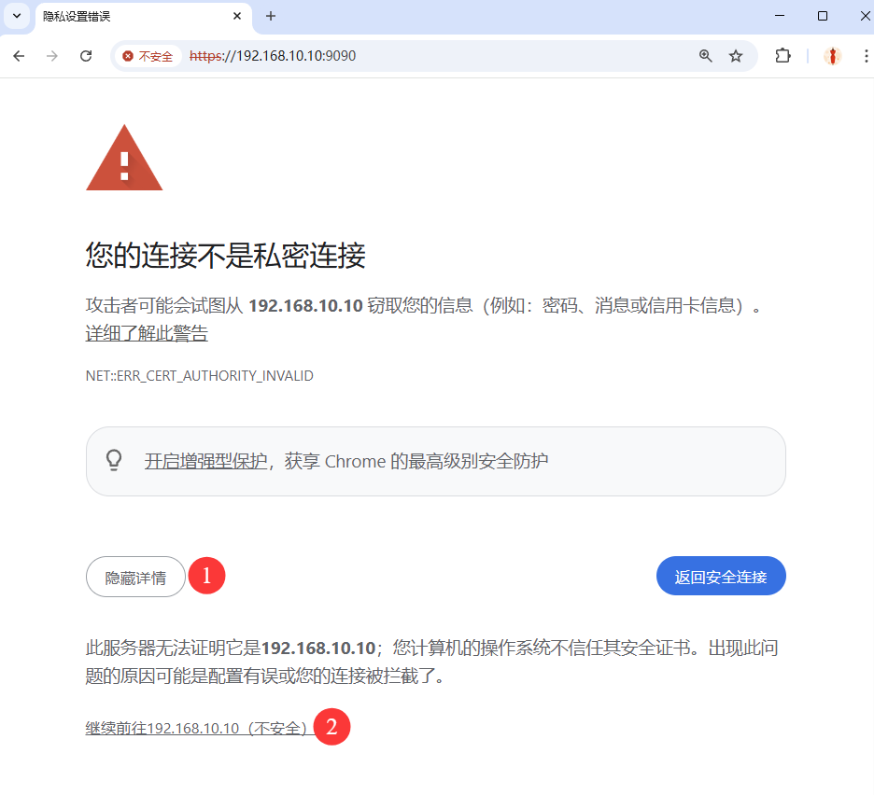The width and height of the screenshot is (874, 795).
Task: Click the browser back arrow
Action: click(x=19, y=56)
